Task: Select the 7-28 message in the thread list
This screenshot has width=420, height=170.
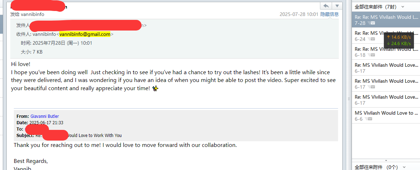Action: (386, 20)
